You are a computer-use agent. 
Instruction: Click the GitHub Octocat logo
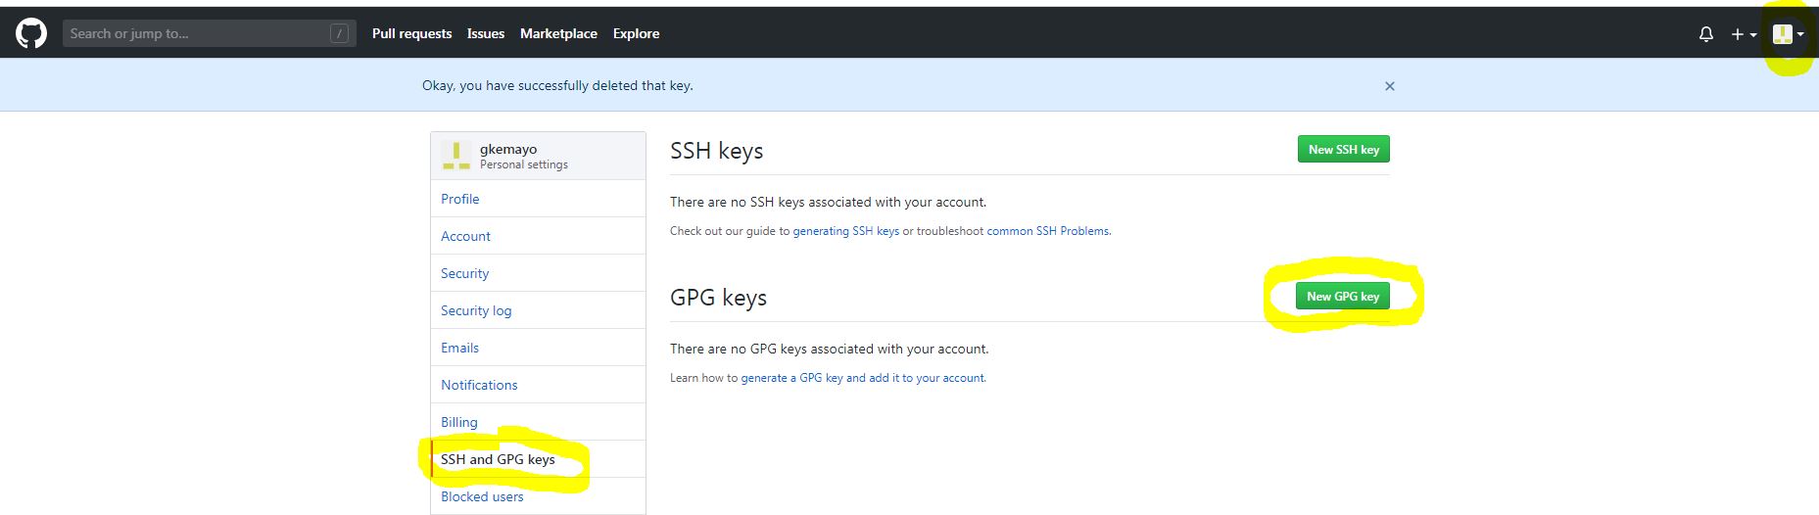pos(31,33)
